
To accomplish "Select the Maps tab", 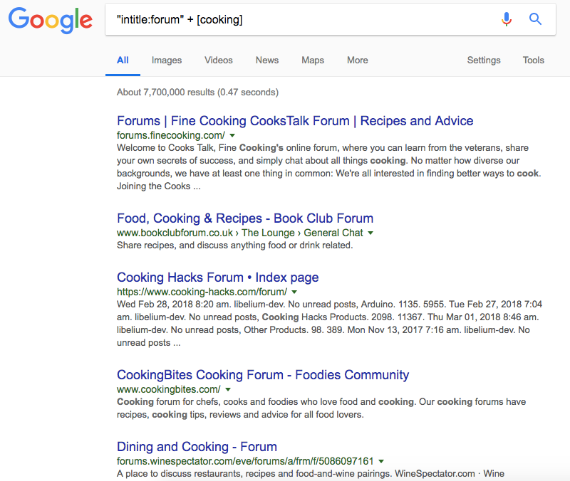I will pyautogui.click(x=313, y=60).
